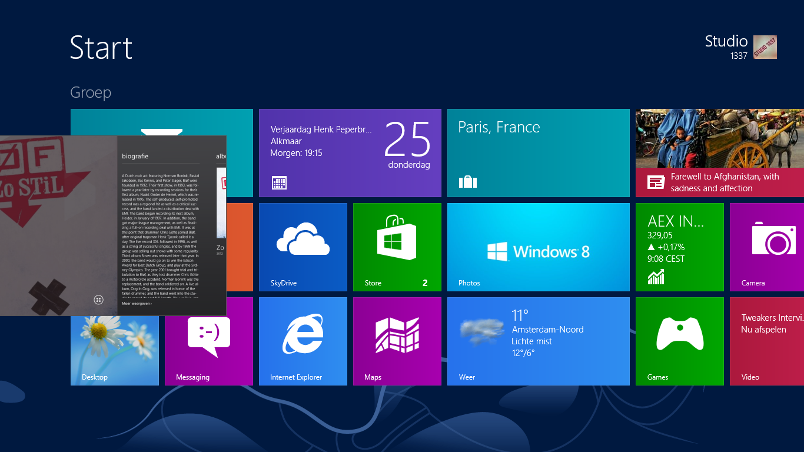Click the '329,05' index value
This screenshot has width=804, height=452.
click(x=660, y=235)
